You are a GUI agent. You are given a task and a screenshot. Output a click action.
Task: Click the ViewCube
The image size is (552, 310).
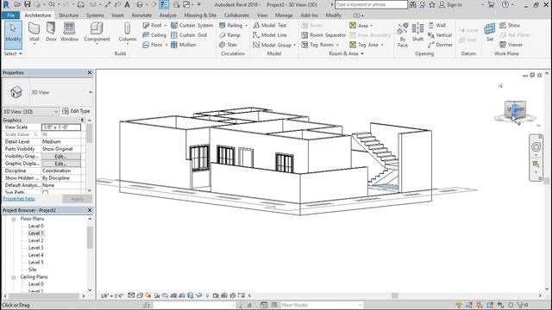tap(515, 110)
